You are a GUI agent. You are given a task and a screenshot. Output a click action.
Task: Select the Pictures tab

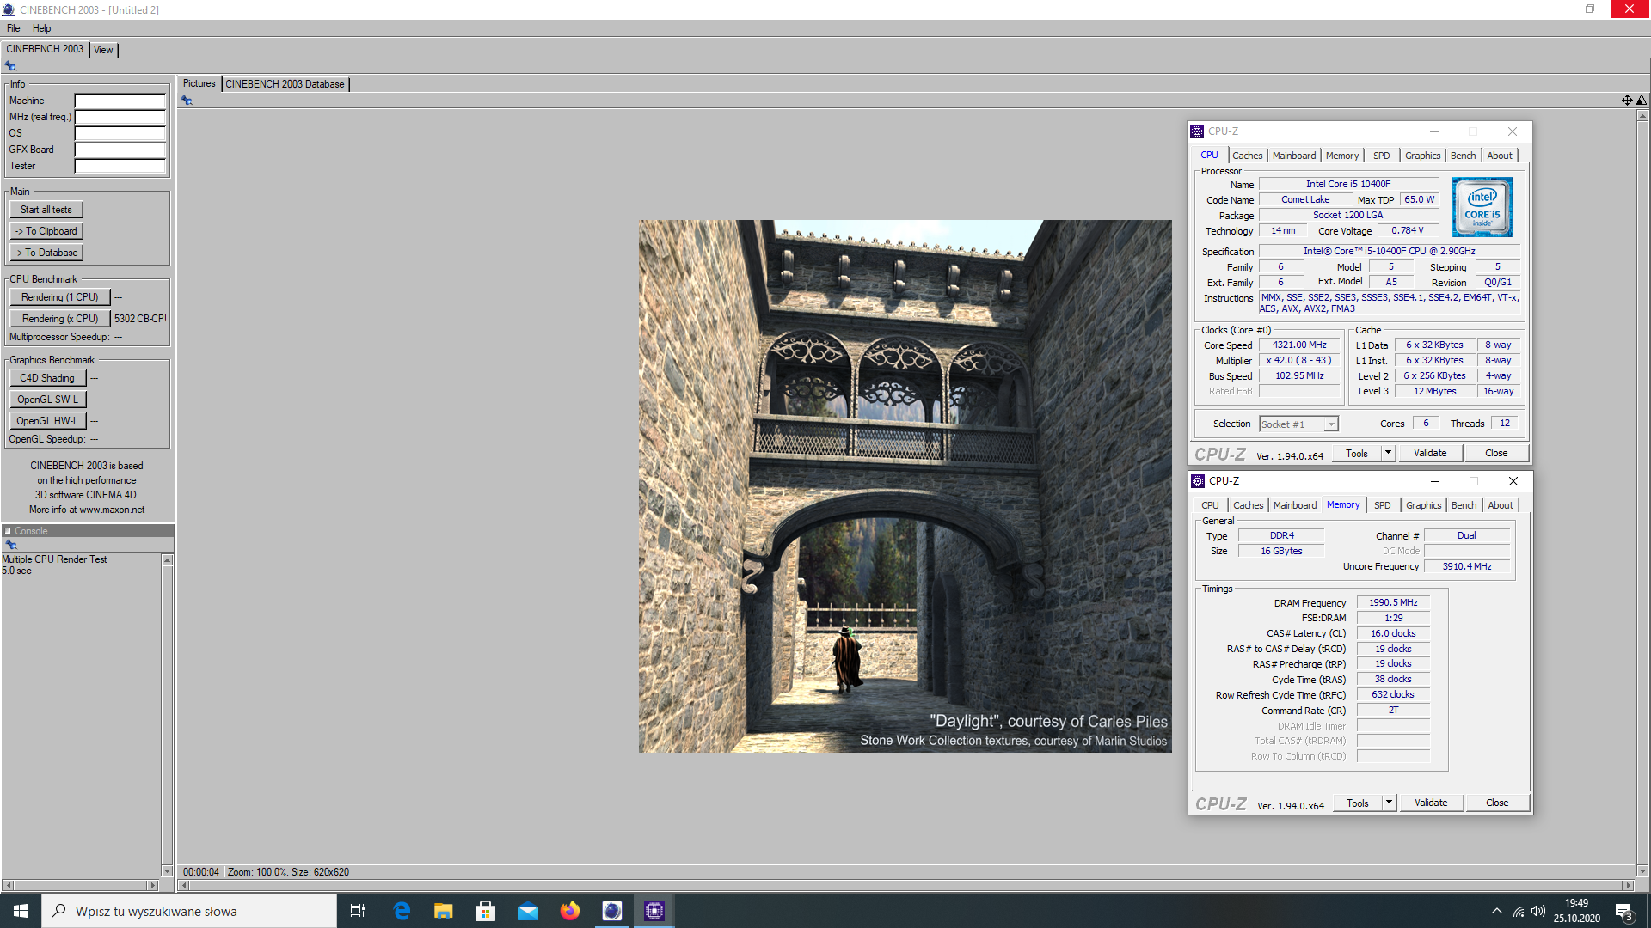point(199,83)
